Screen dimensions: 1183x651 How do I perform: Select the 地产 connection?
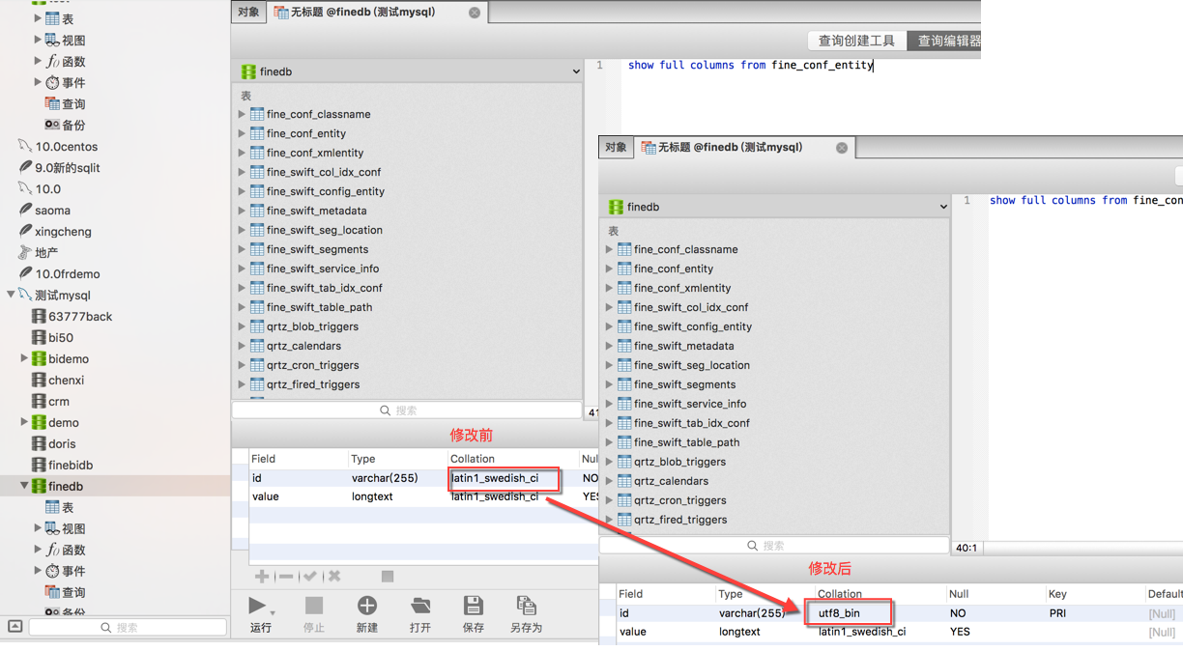[45, 253]
